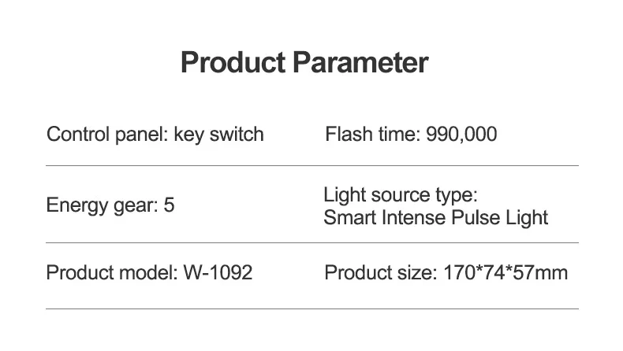
Task: Click the divider line below Energy gear row
Action: pyautogui.click(x=312, y=242)
